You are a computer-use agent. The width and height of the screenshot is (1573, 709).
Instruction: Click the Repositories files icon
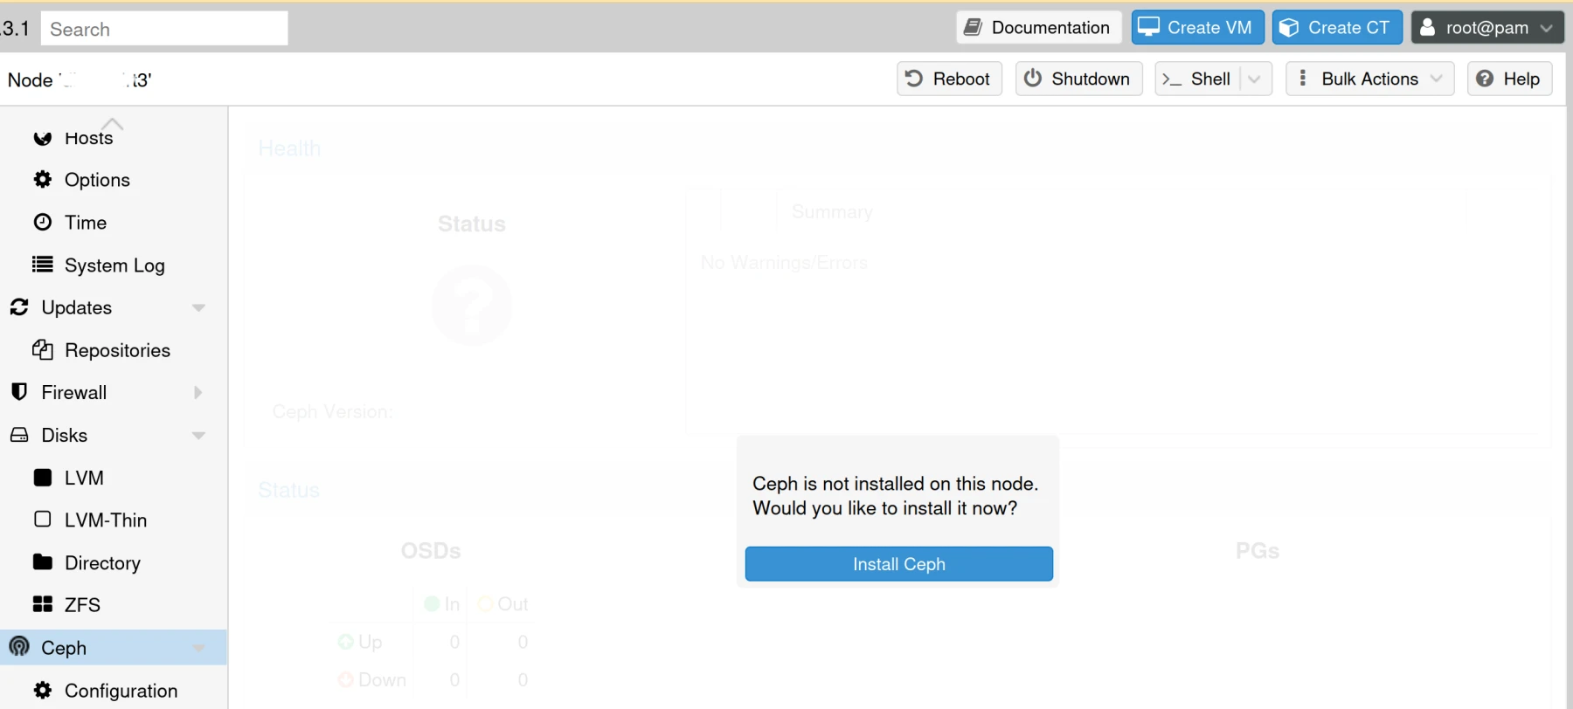[42, 349]
